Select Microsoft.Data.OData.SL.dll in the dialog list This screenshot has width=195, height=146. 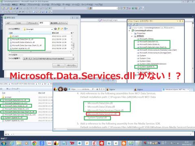coord(22,42)
